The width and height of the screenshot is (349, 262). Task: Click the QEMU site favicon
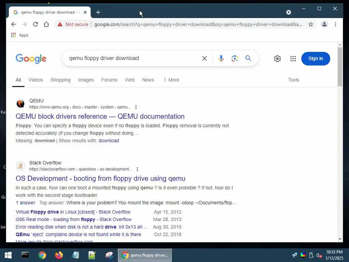20,104
